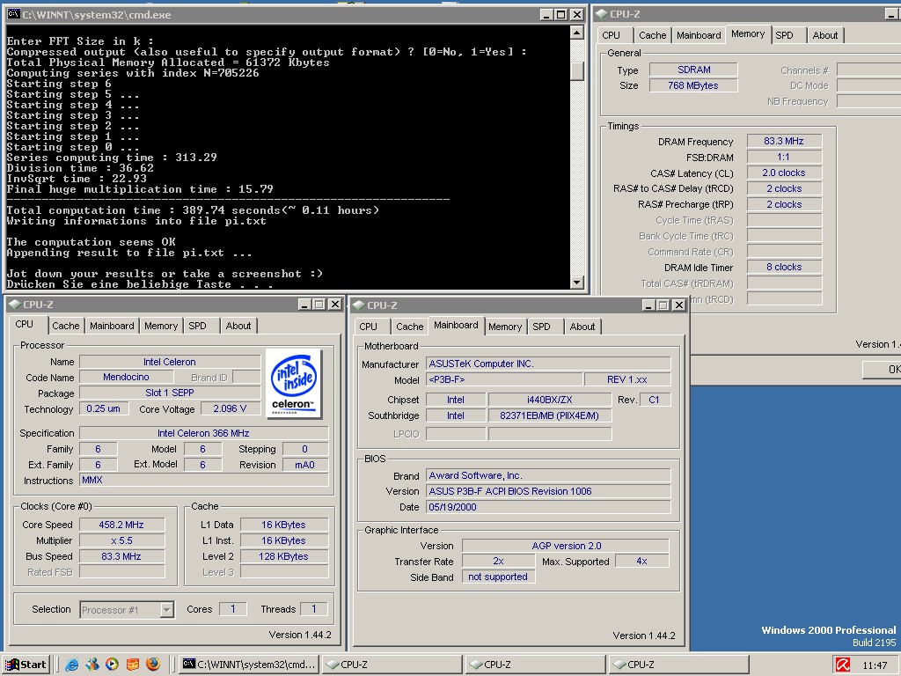Select Mainboard tab in CPU-Z CPU window
The height and width of the screenshot is (676, 901).
[x=112, y=326]
